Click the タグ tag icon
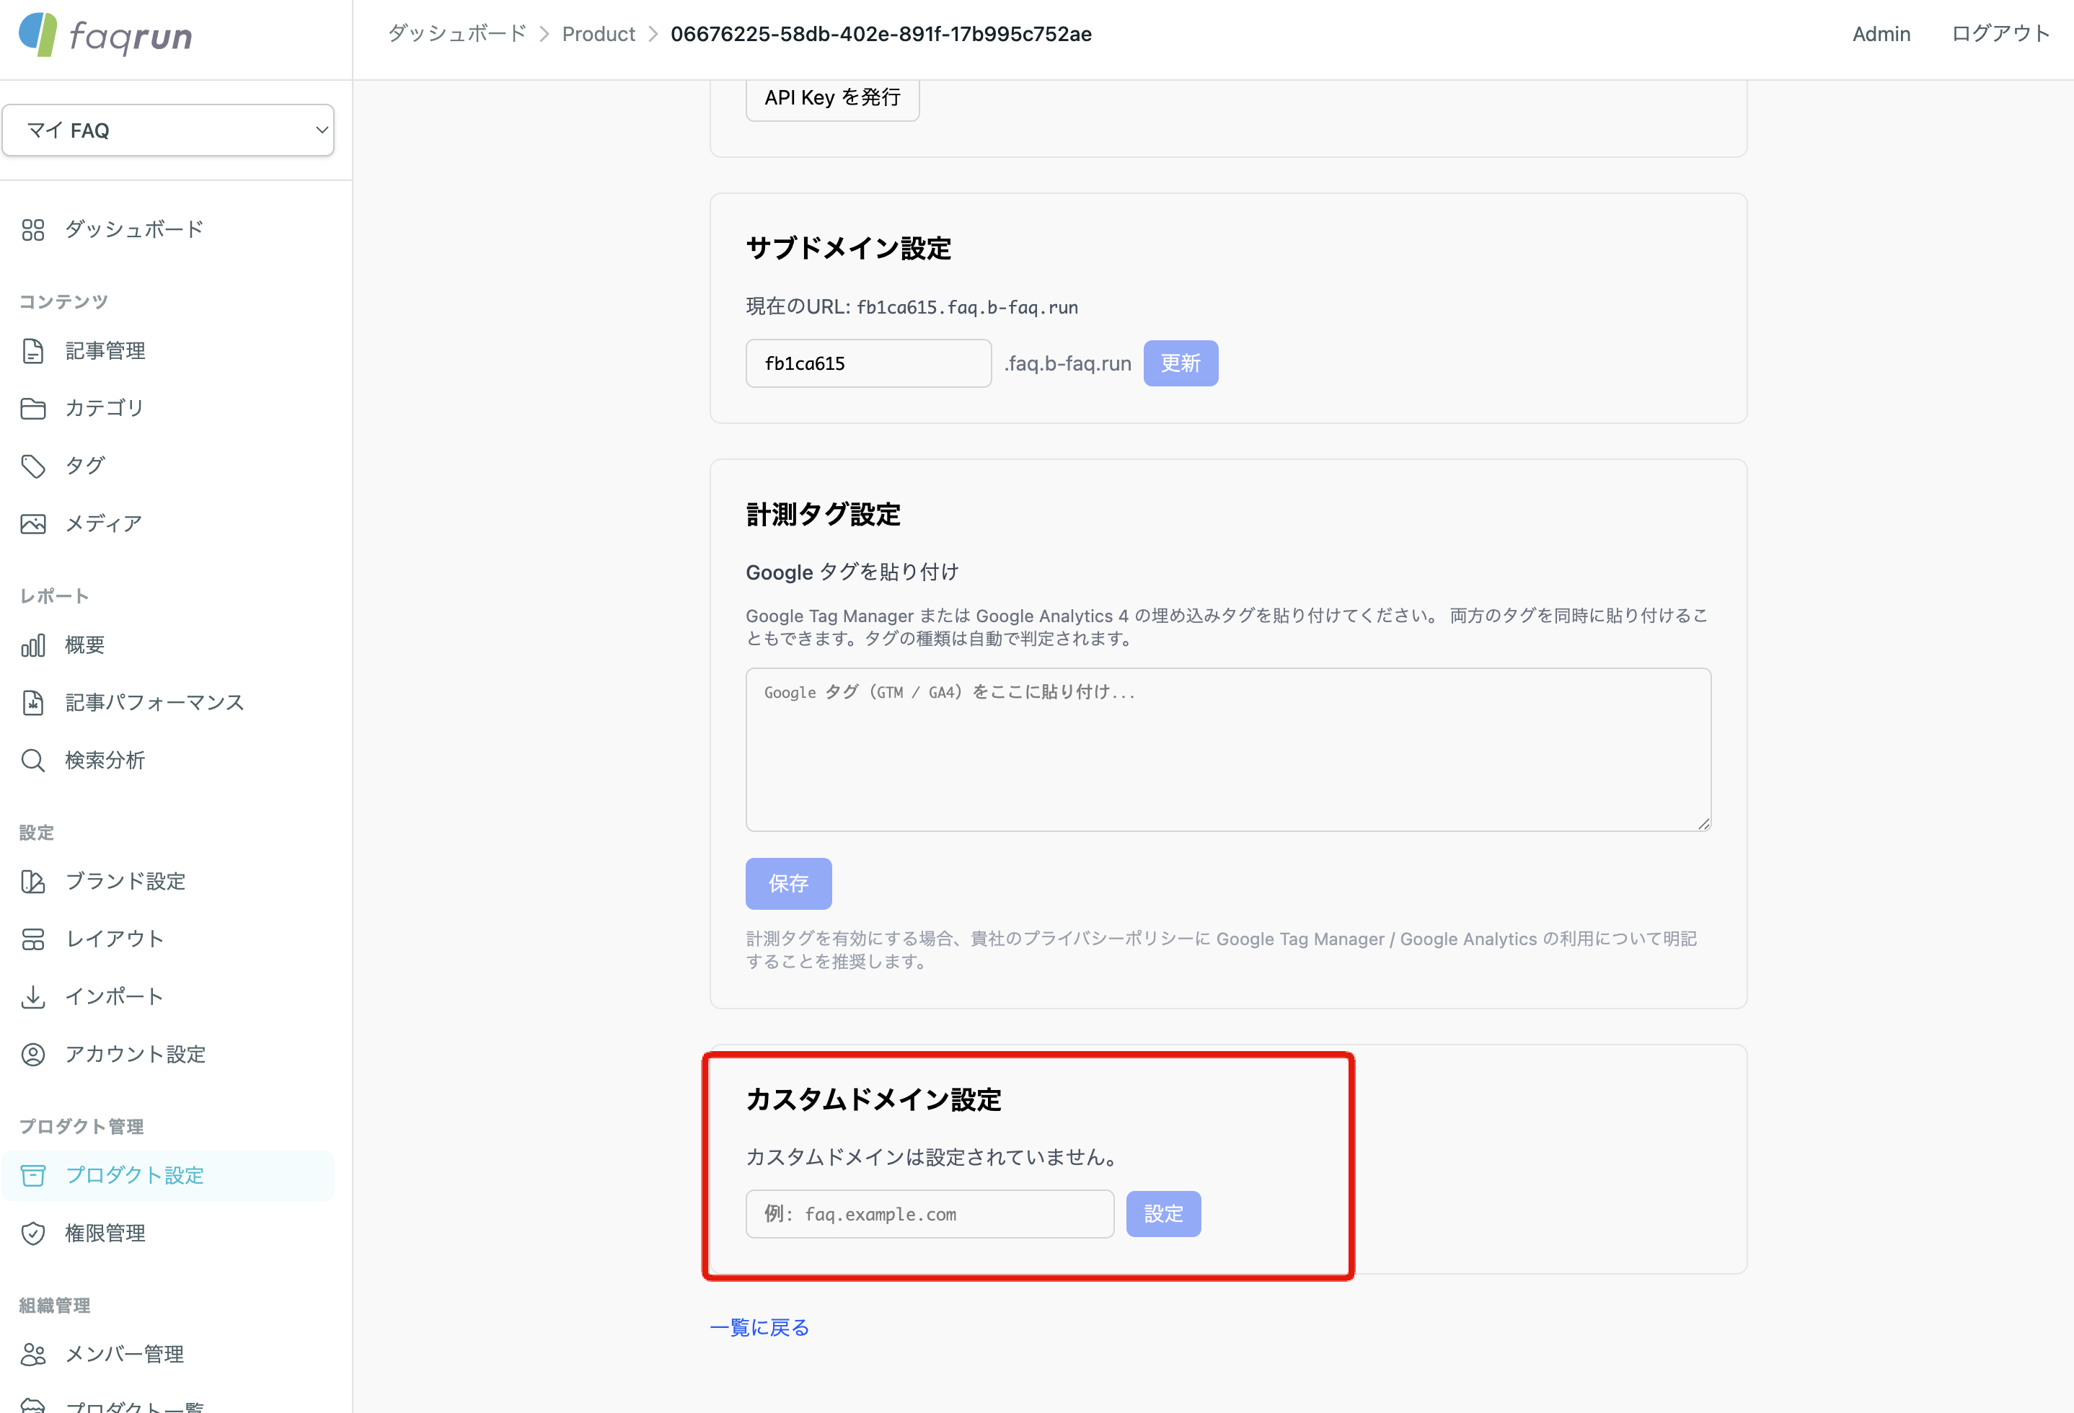This screenshot has width=2074, height=1413. coord(33,466)
